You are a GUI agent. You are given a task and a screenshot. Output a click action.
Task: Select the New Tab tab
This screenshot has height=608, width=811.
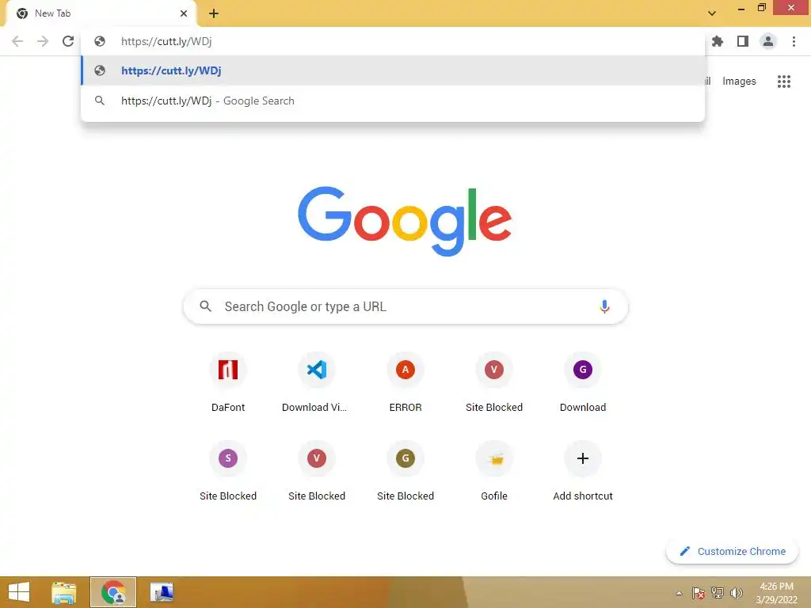coord(101,13)
